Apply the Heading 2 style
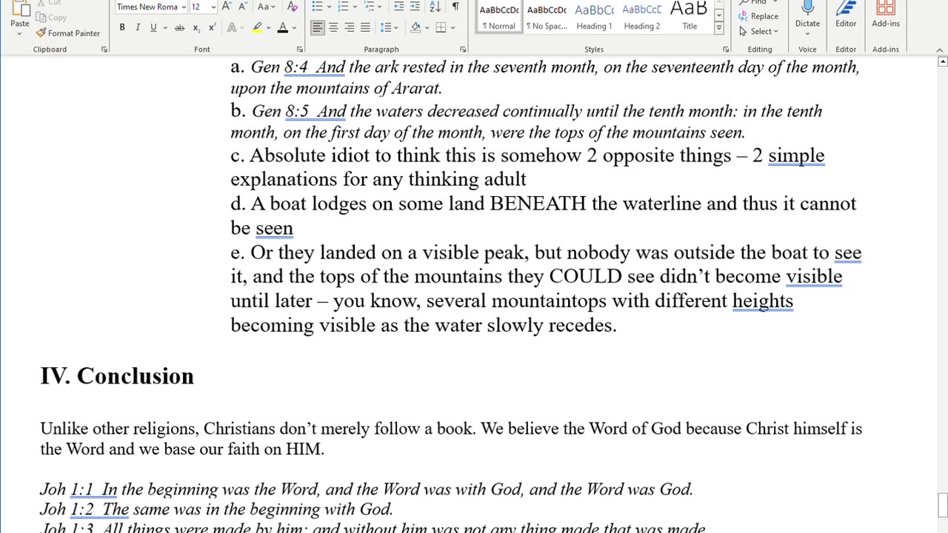This screenshot has width=948, height=533. (x=641, y=17)
